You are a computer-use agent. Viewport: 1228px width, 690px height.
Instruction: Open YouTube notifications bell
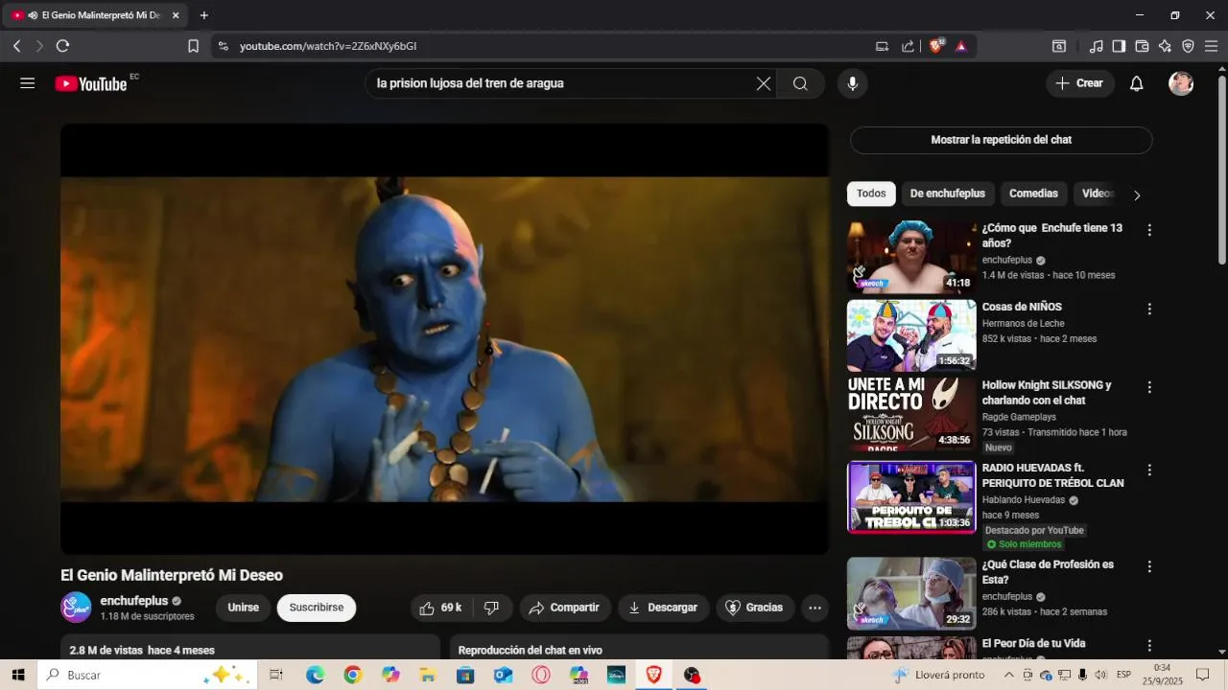point(1136,83)
